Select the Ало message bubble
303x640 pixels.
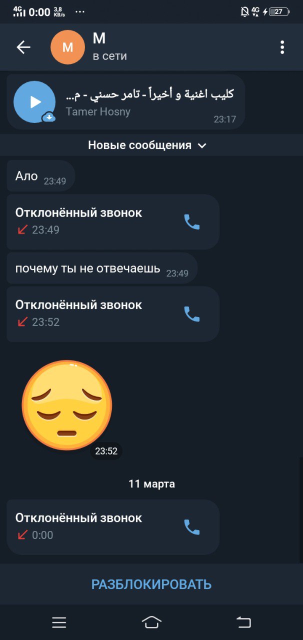coord(40,176)
